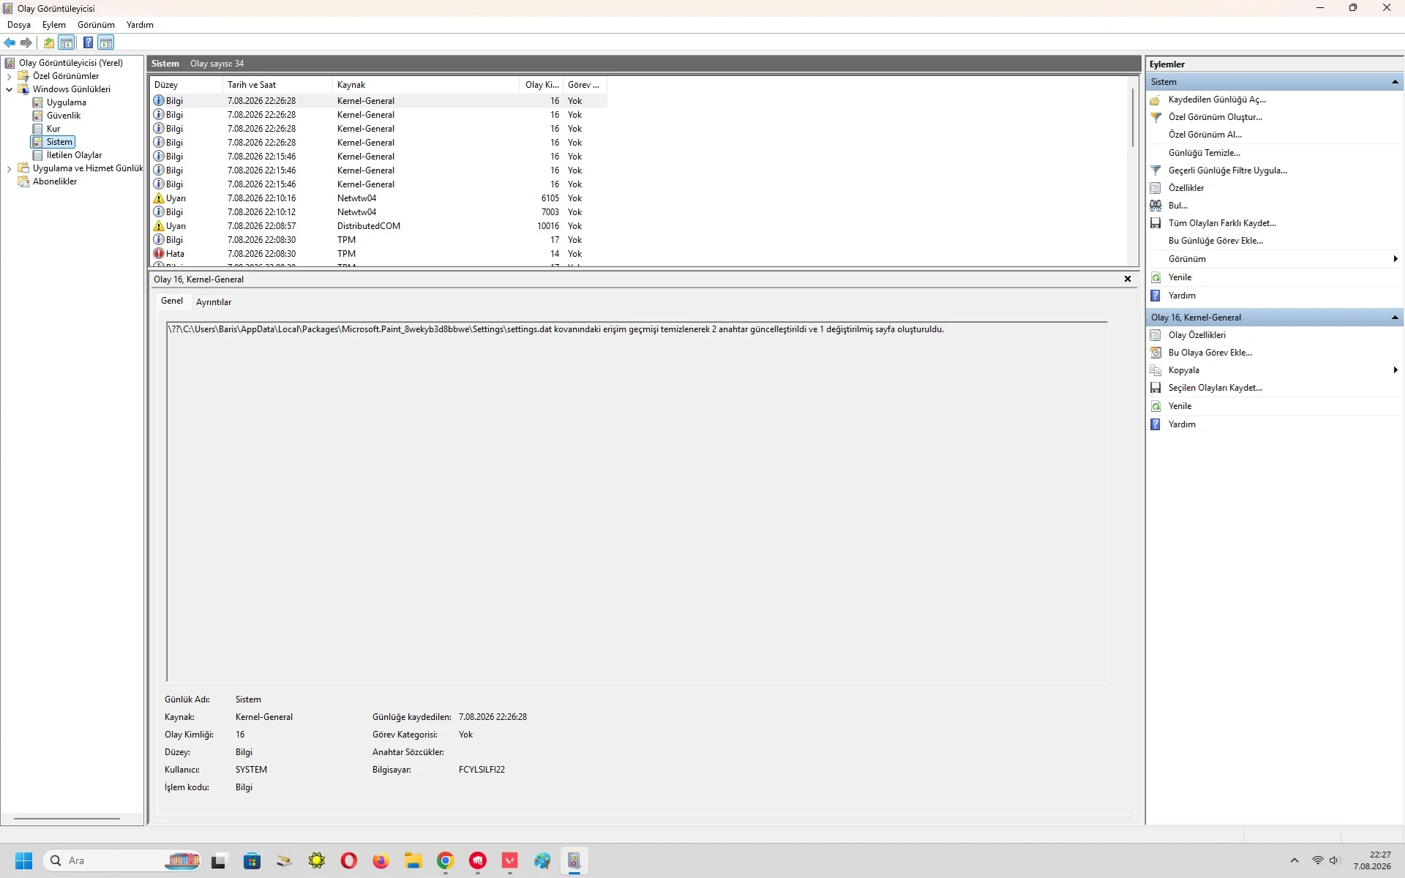Viewport: 1405px width, 878px height.
Task: Click the taskbar clock and date
Action: 1372,860
